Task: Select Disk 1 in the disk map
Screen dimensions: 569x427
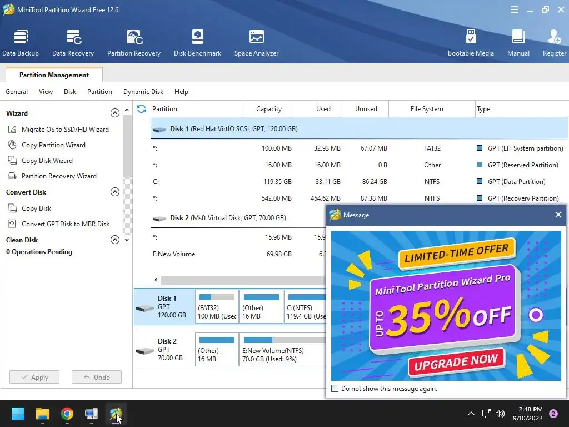Action: [x=164, y=306]
